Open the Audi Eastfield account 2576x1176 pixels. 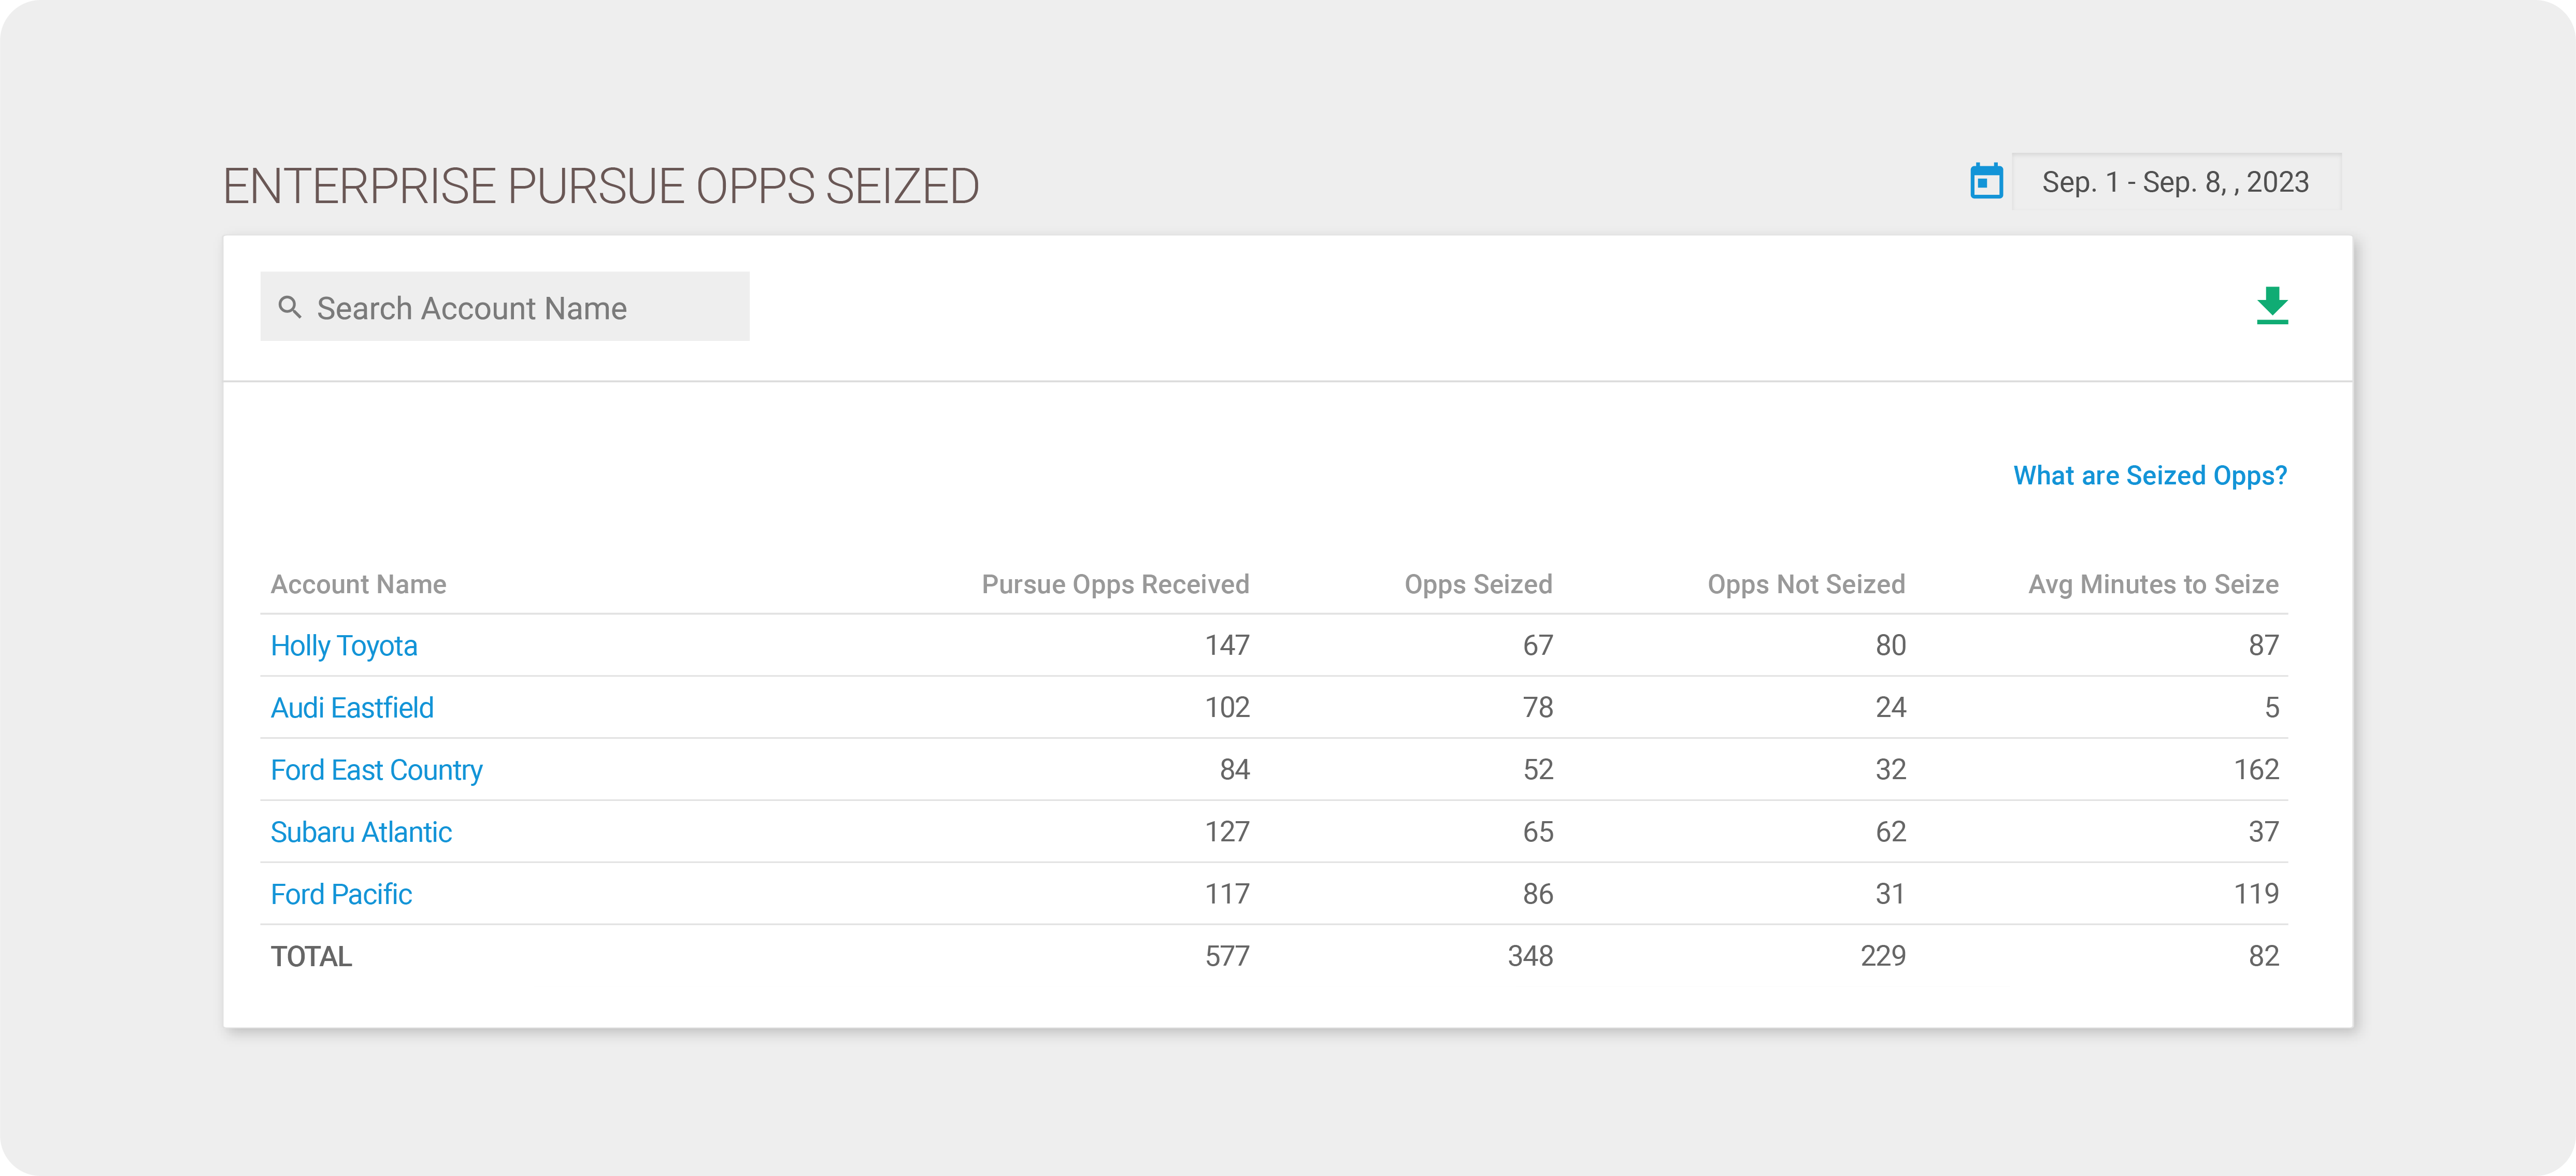[352, 708]
